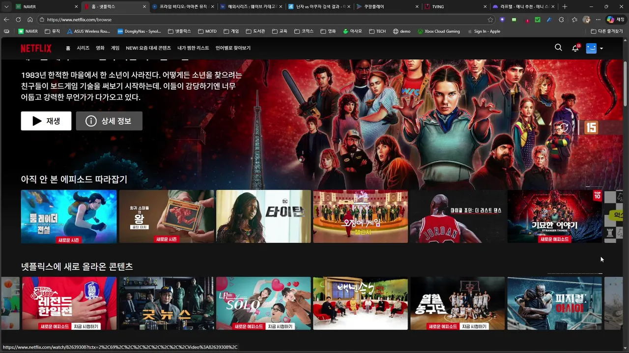Open 피지컬 아시아 thumbnail

coord(555,303)
